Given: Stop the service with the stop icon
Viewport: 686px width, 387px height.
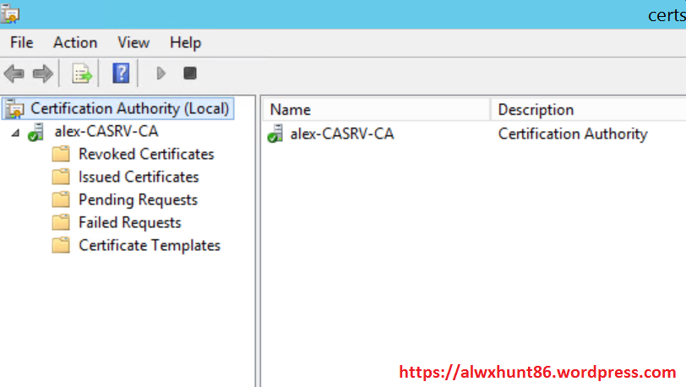Looking at the screenshot, I should pos(190,74).
